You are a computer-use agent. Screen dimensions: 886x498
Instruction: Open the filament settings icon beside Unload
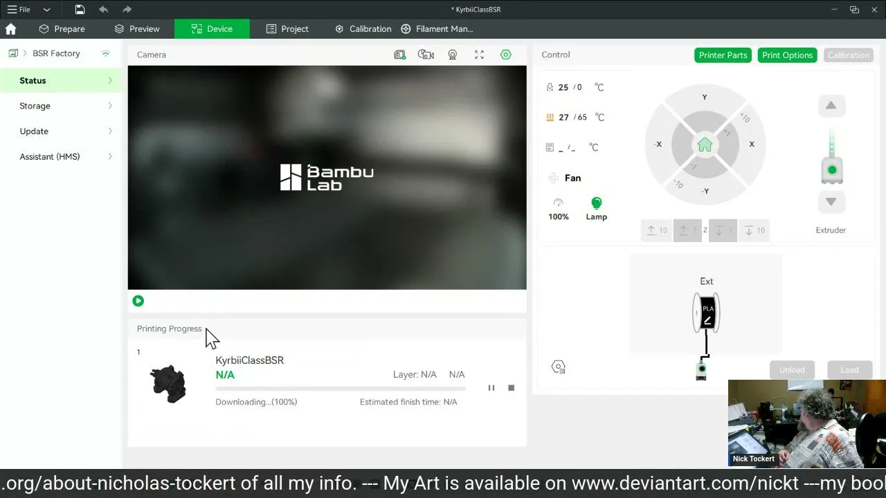559,367
